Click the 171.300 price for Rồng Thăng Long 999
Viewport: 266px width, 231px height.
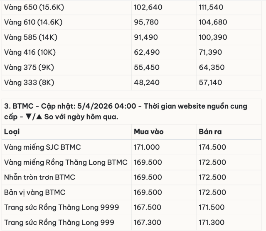[212, 222]
